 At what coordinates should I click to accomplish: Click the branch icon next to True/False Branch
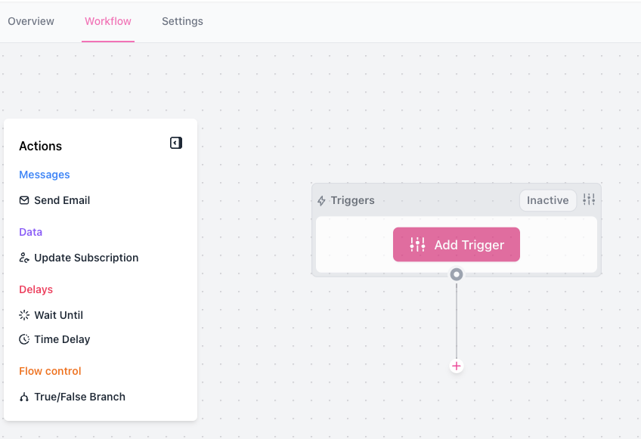24,397
